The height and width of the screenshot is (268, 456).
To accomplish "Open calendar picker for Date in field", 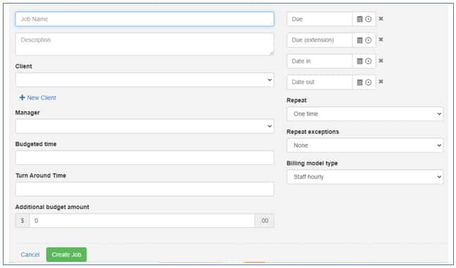I will (359, 61).
